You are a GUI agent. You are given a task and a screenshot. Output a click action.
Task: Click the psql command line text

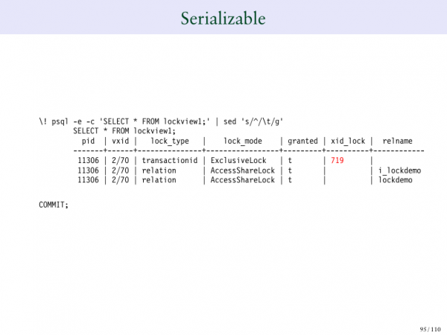[160, 121]
